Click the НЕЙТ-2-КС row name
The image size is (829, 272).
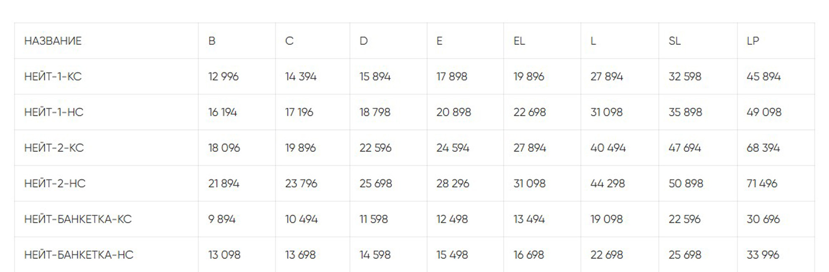pyautogui.click(x=54, y=148)
